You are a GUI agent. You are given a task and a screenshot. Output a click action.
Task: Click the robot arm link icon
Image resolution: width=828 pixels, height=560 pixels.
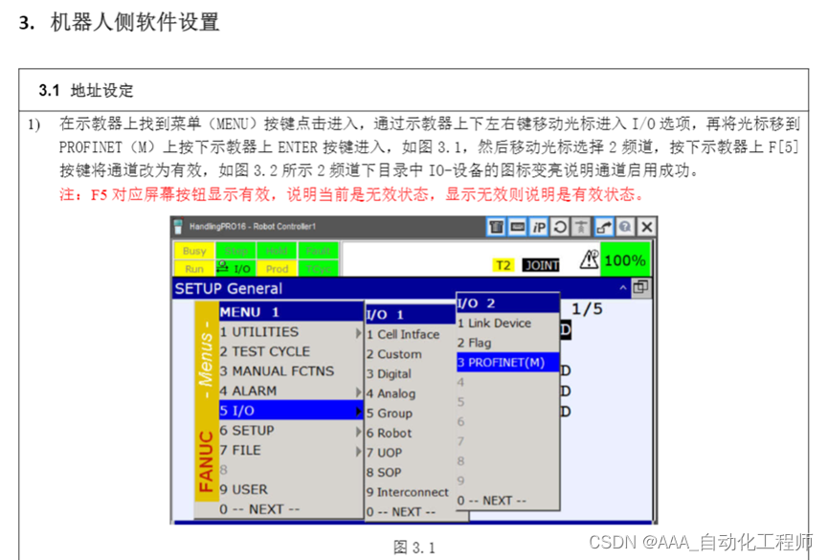coord(604,227)
